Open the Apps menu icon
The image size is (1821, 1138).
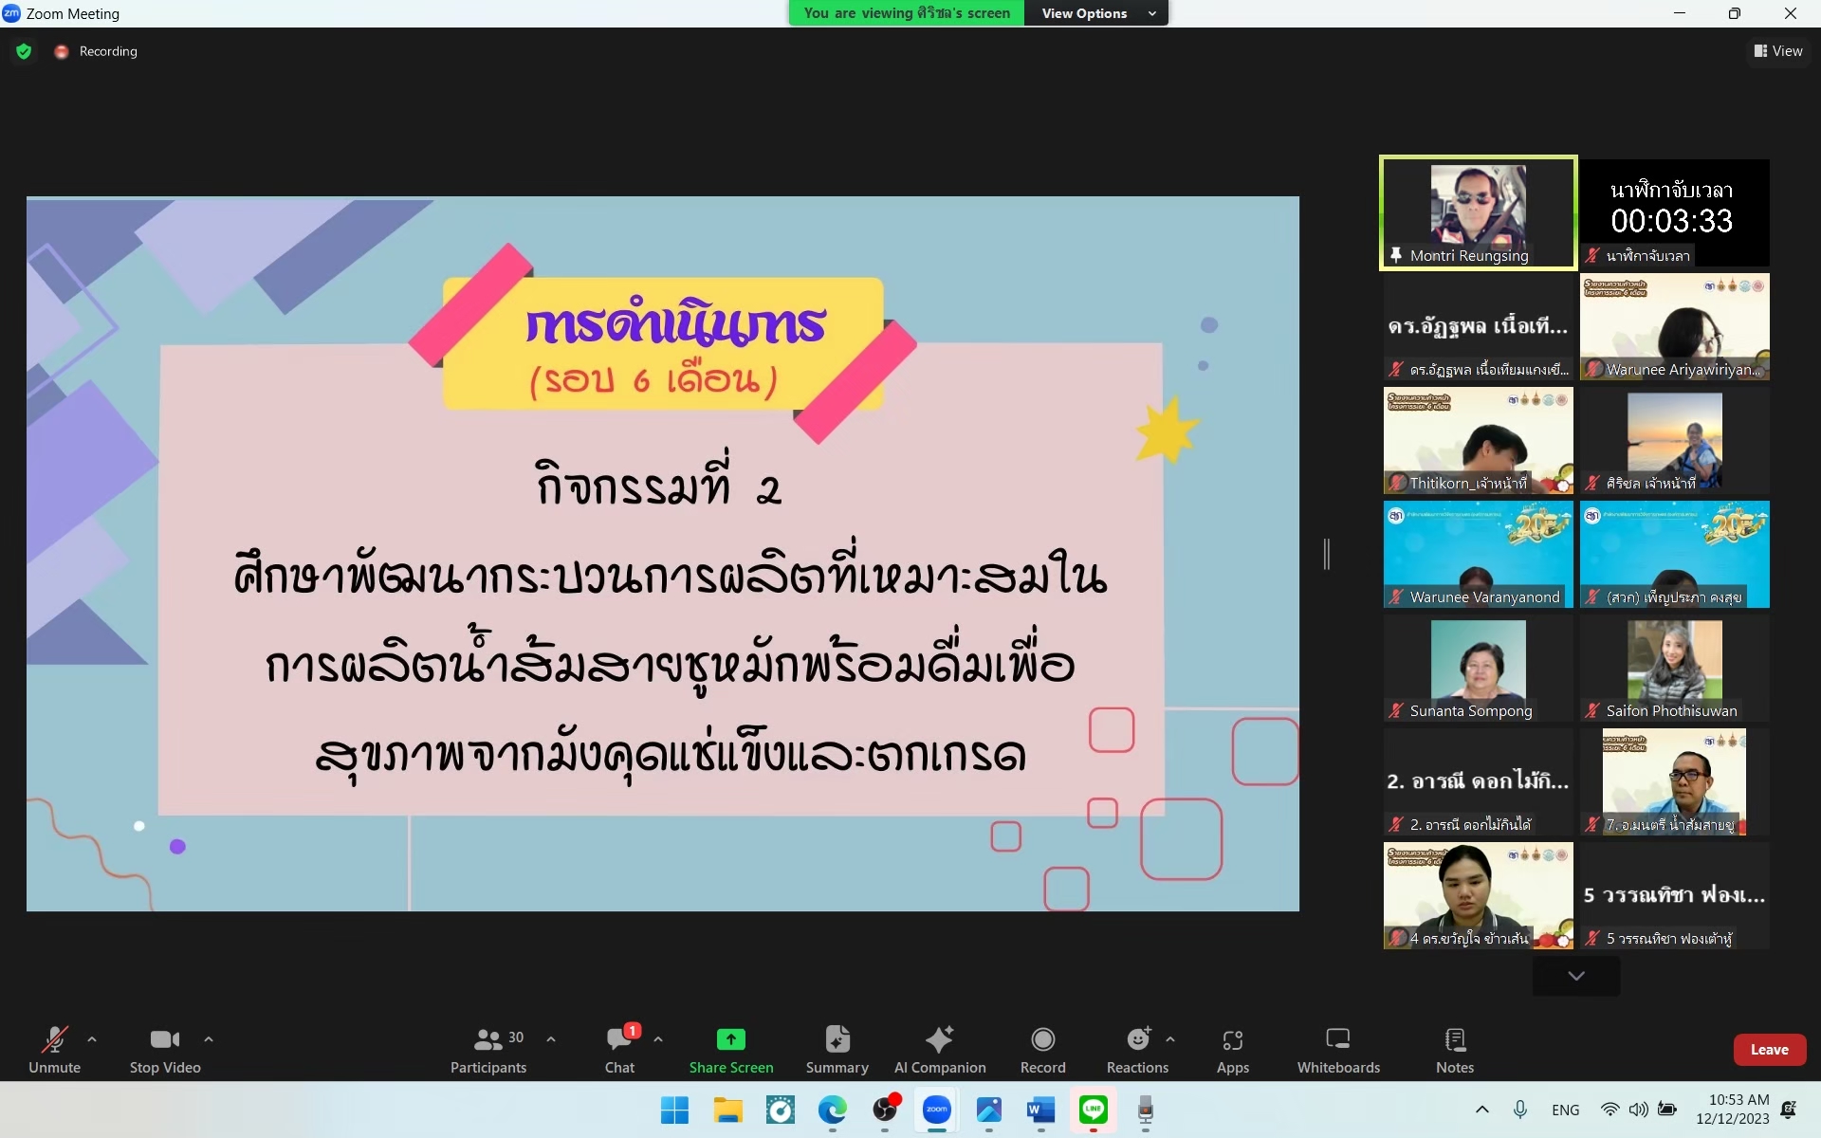point(1232,1050)
